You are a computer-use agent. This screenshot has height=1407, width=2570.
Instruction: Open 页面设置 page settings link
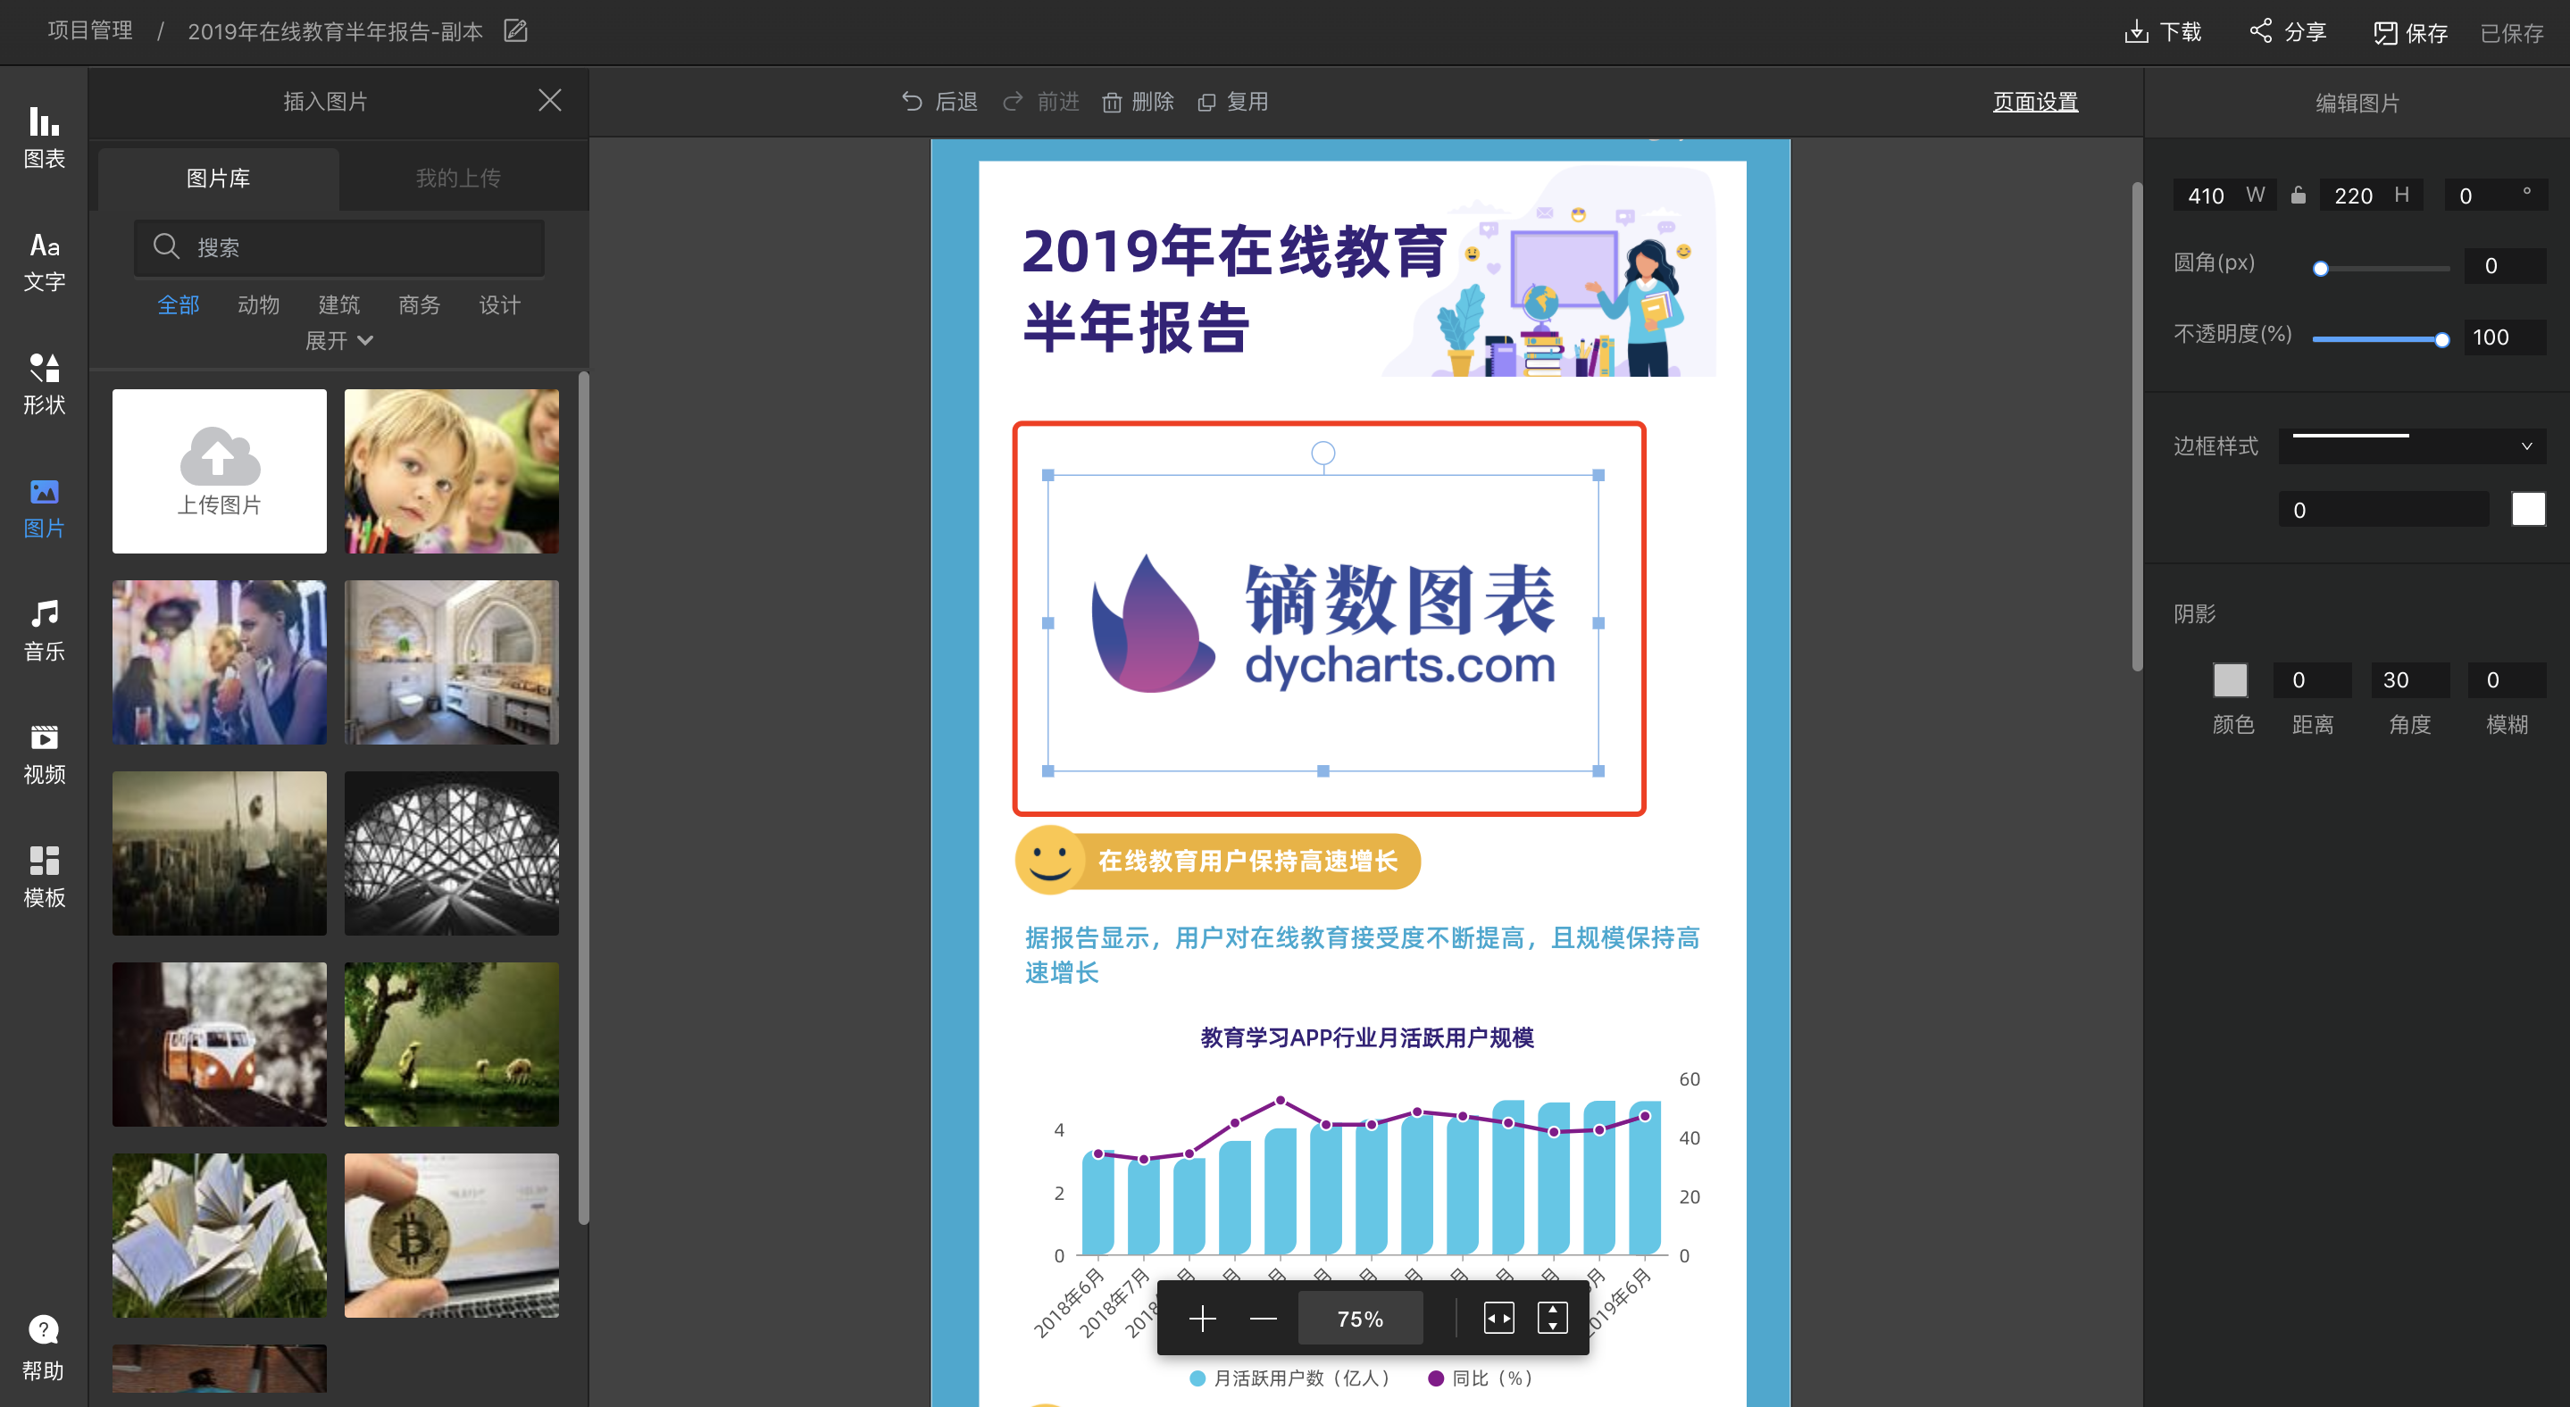tap(2035, 102)
